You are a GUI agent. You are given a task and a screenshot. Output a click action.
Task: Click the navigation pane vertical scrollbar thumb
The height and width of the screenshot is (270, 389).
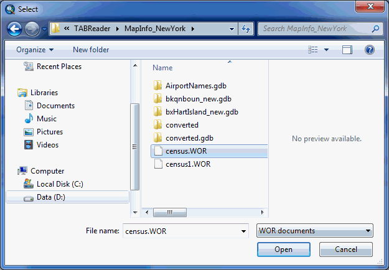[x=134, y=147]
